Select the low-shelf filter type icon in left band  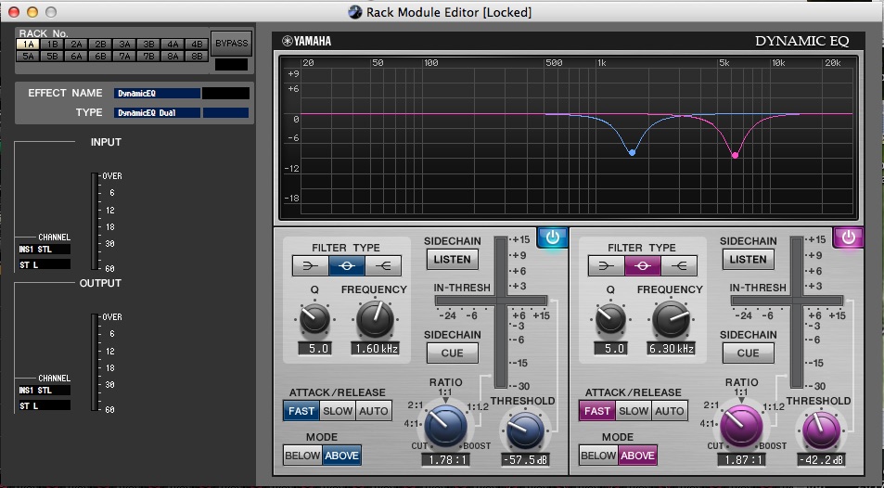point(310,266)
